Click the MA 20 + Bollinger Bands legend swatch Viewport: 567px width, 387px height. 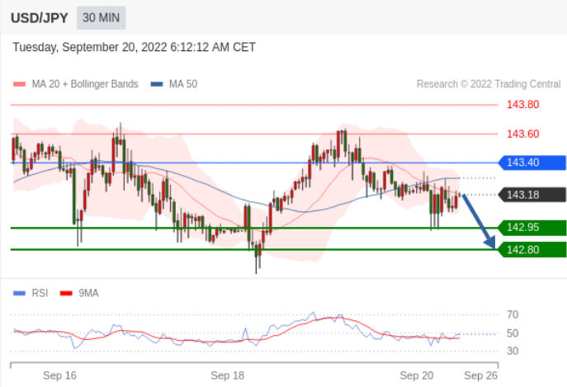19,84
